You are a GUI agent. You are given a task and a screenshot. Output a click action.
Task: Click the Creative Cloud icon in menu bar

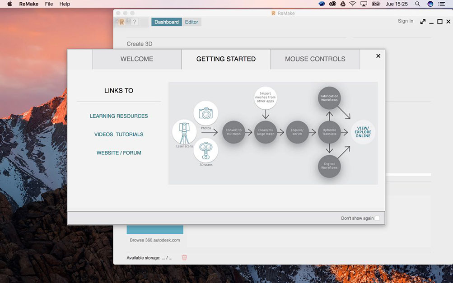(332, 4)
